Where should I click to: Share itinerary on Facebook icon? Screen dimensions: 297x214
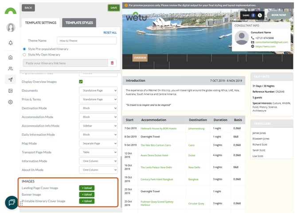point(253,16)
